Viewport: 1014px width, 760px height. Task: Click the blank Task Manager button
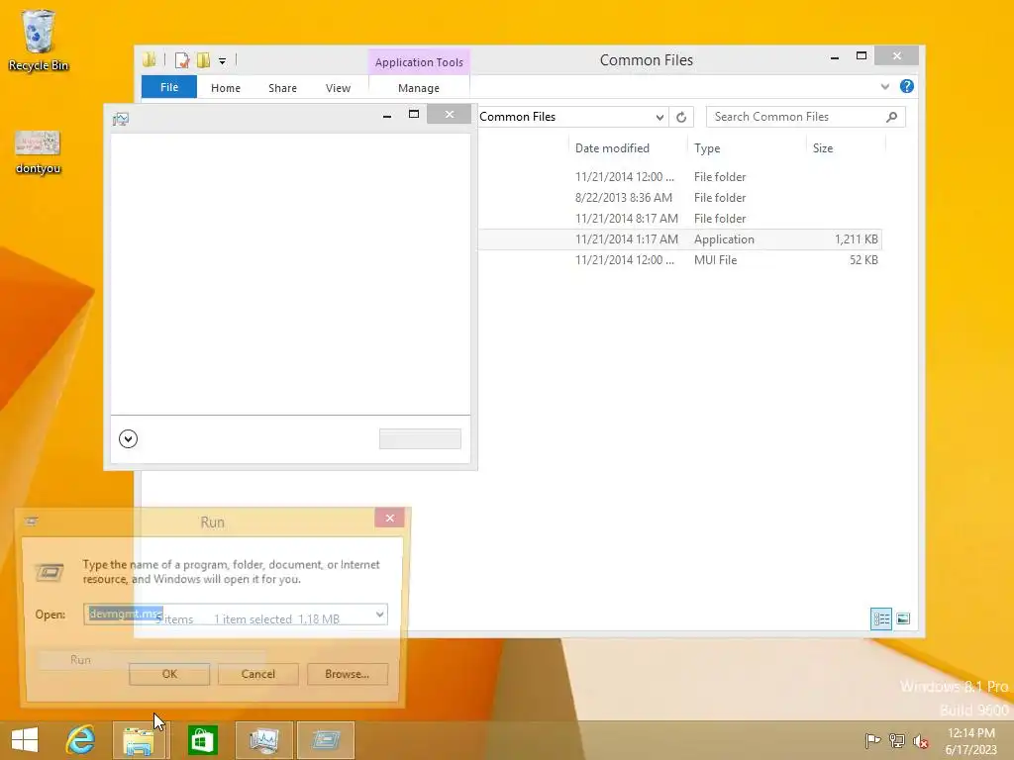pyautogui.click(x=420, y=438)
